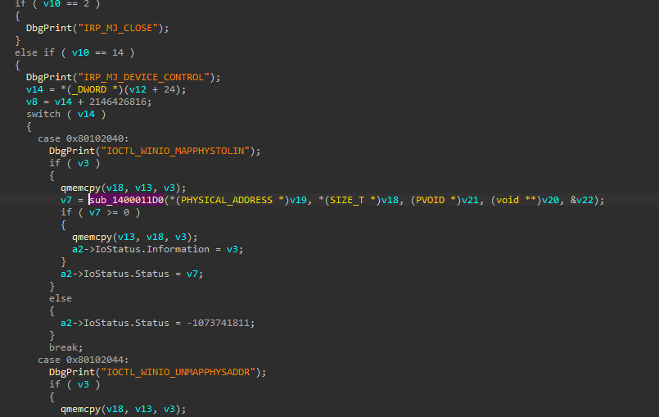Select case 0x80102040 label
Screen dimensions: 659x417
coord(84,138)
